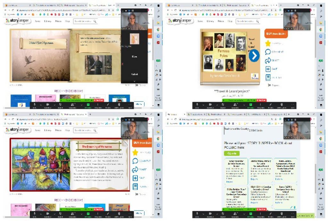
Task: Open arrow next to Participants in Famous Poles screenshot
Action: pyautogui.click(x=244, y=105)
